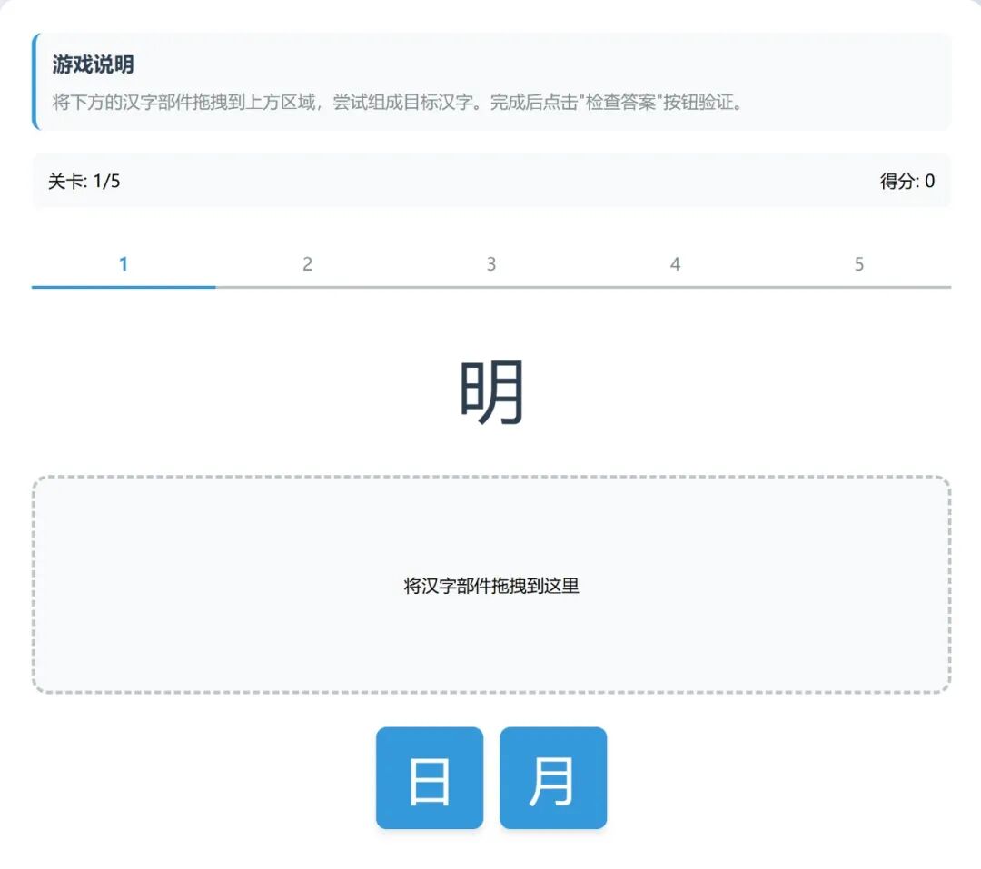Switch to step 4

pyautogui.click(x=675, y=263)
